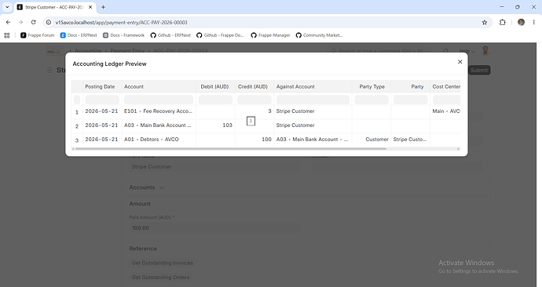Open the Github - Frappe Do... bookmark

220,35
